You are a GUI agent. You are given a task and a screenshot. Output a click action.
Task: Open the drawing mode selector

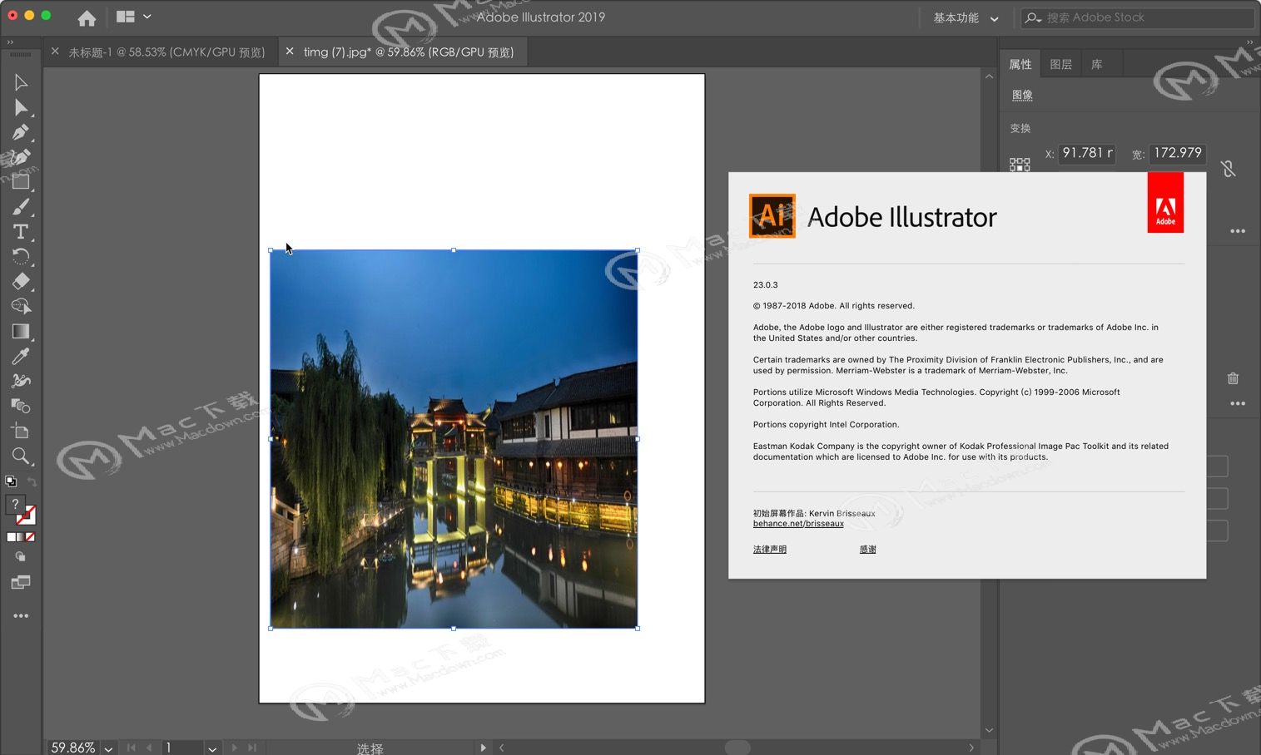click(21, 557)
